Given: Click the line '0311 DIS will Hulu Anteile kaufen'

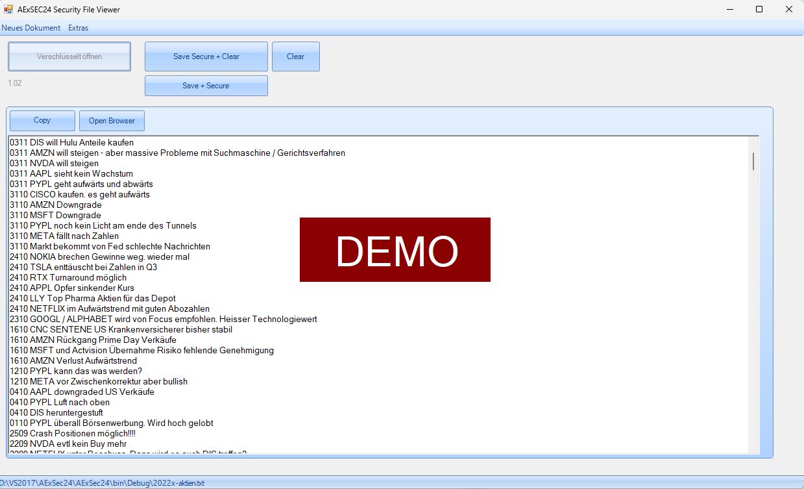Looking at the screenshot, I should pos(71,143).
